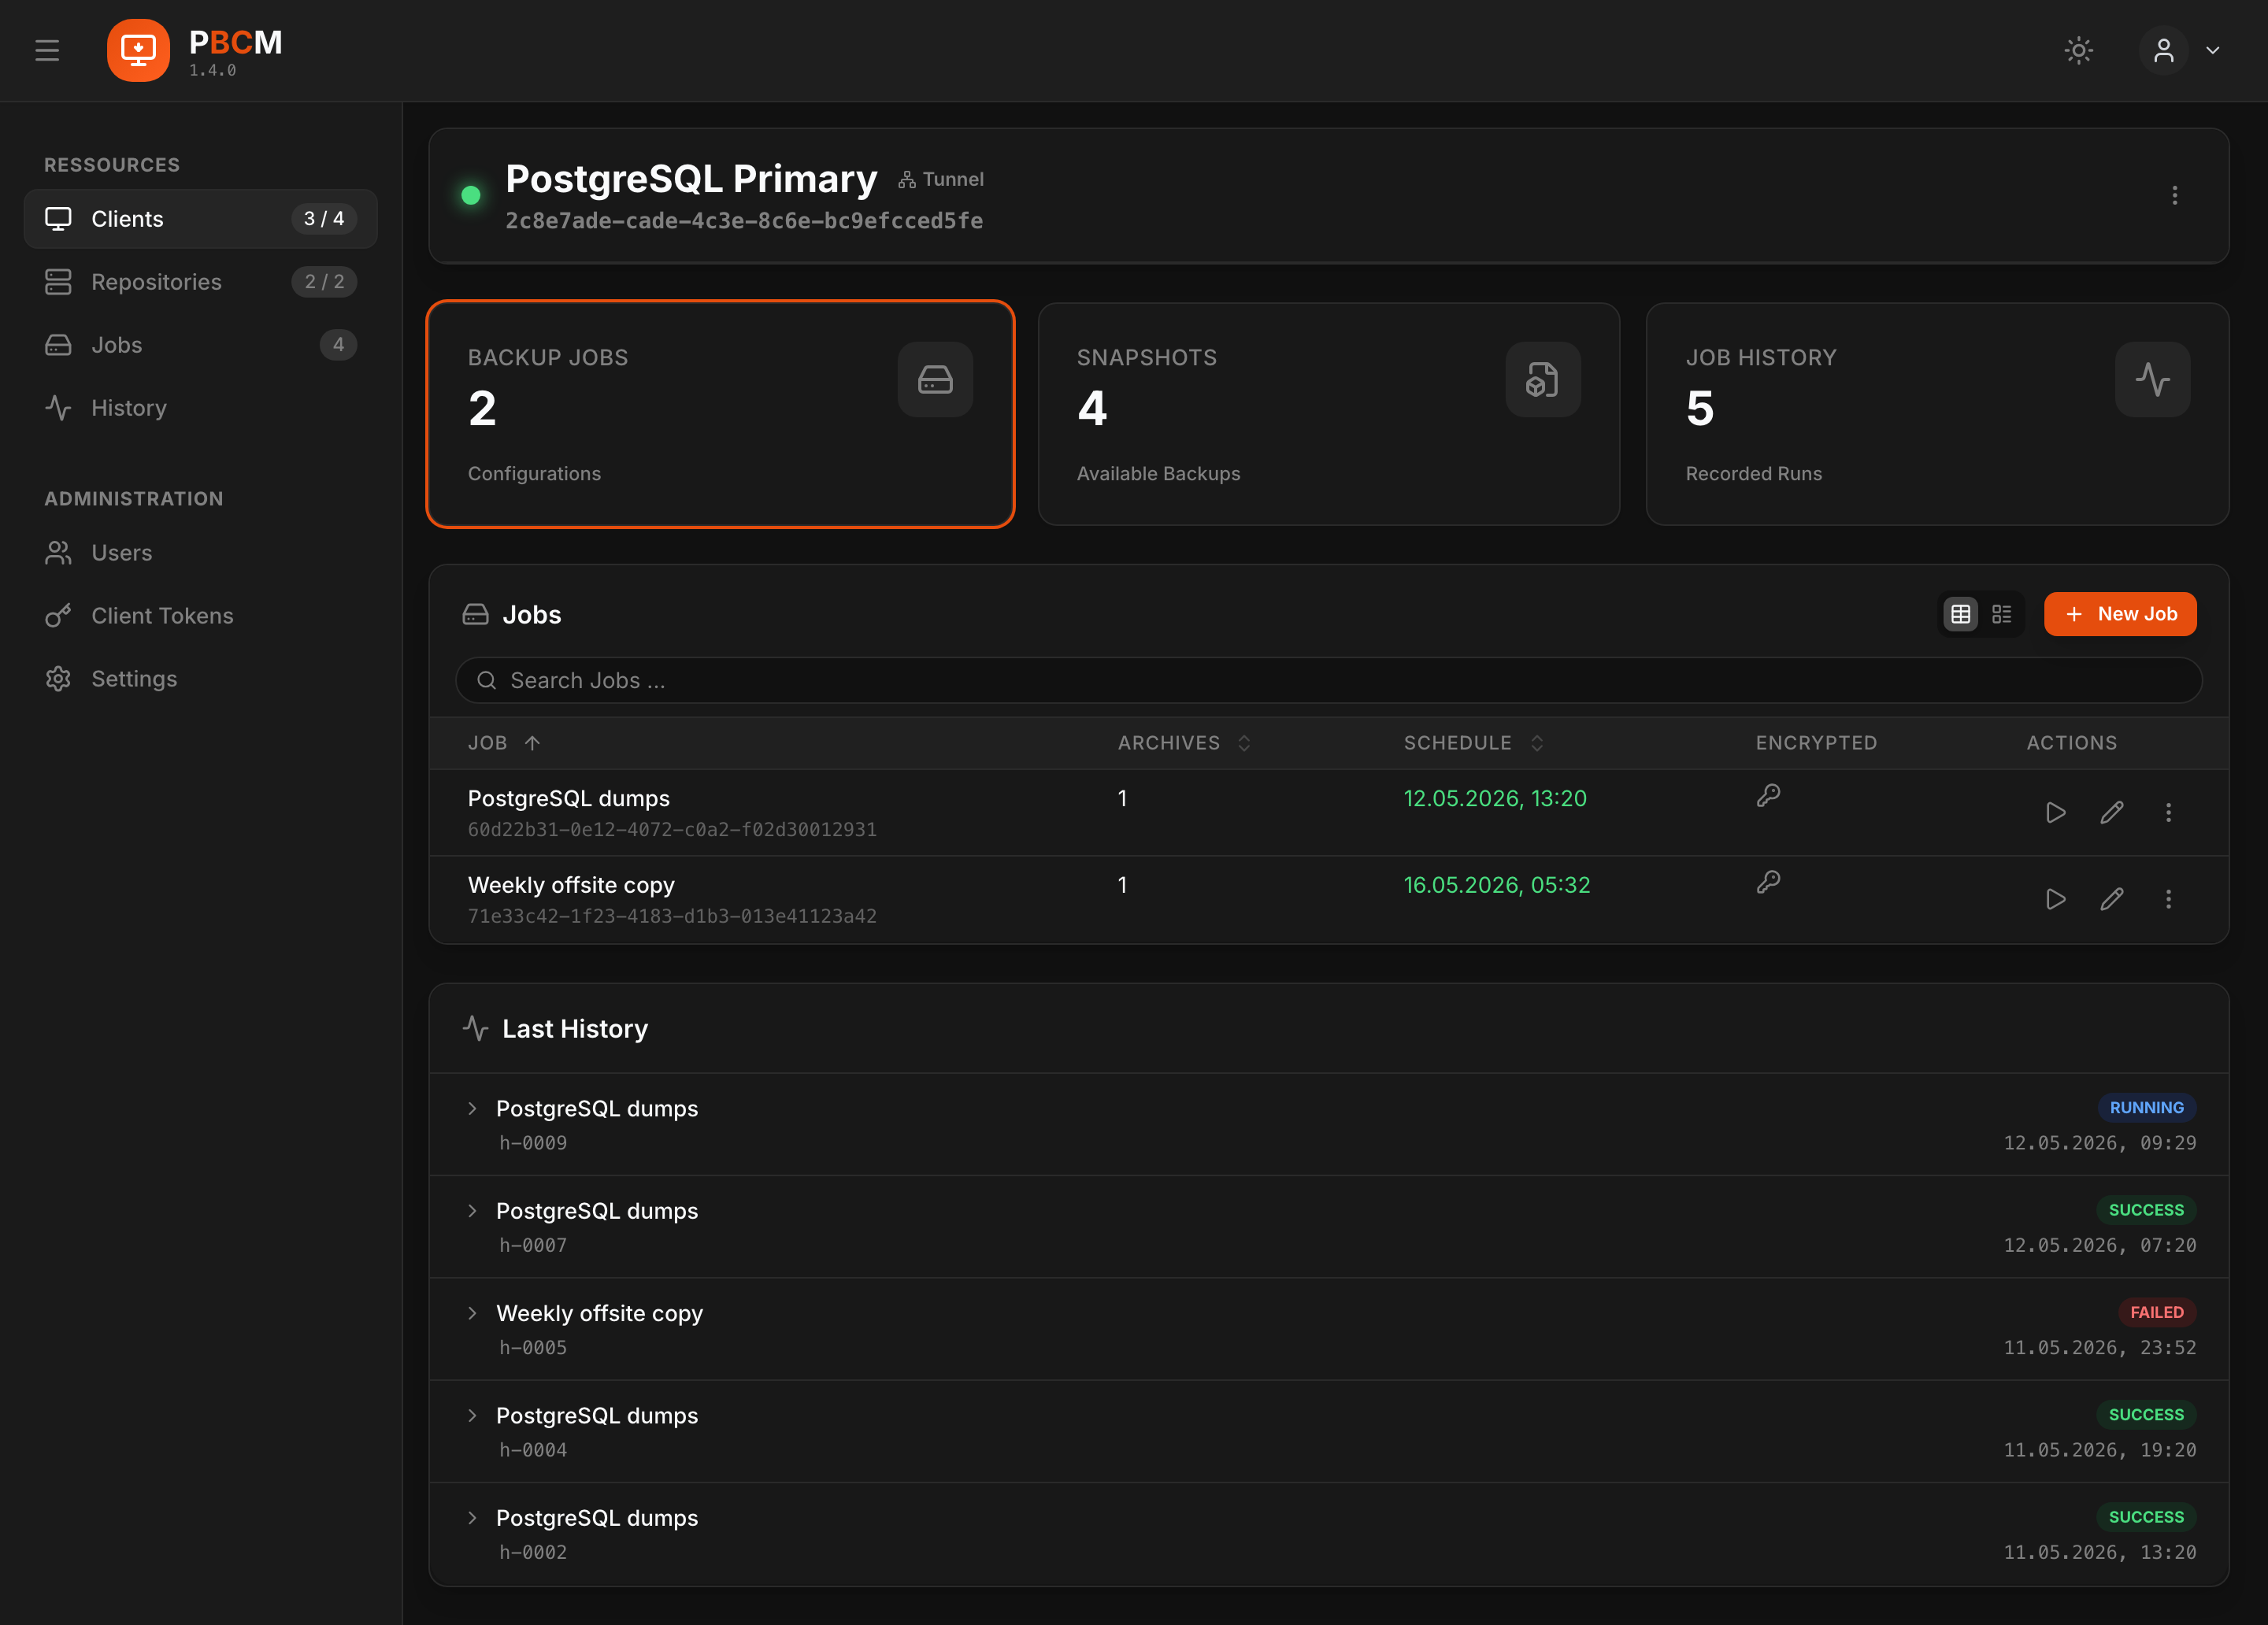Image resolution: width=2268 pixels, height=1625 pixels.
Task: Click the Repositories server icon
Action: pos(58,281)
